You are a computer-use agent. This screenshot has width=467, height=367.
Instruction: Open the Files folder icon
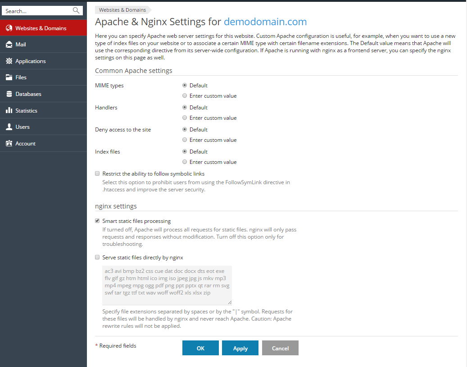tap(10, 77)
